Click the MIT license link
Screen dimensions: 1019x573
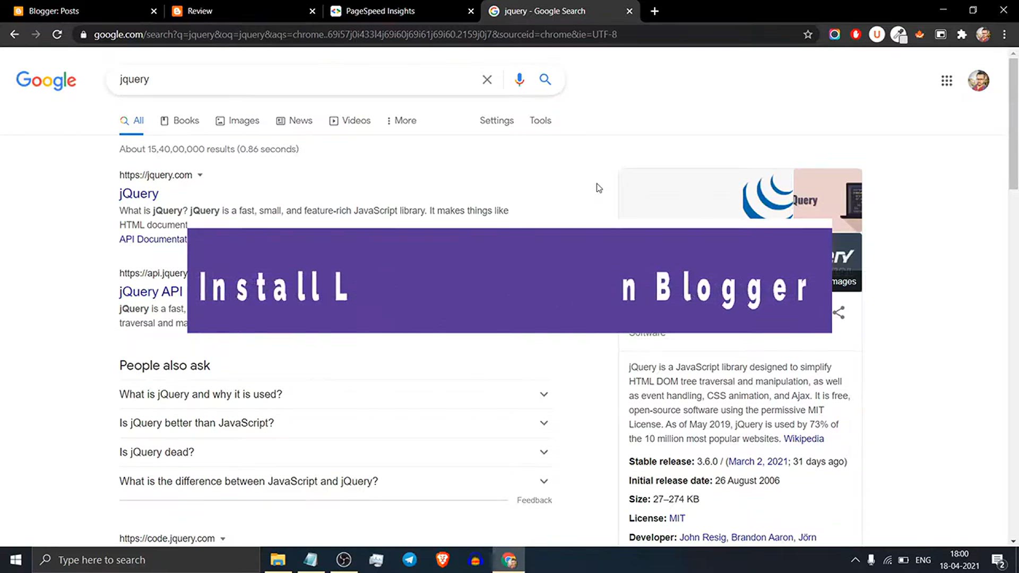pyautogui.click(x=677, y=518)
